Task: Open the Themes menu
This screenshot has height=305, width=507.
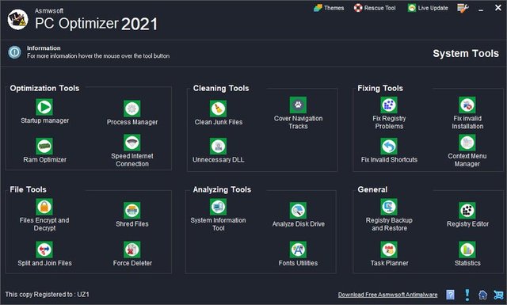Action: [x=329, y=8]
